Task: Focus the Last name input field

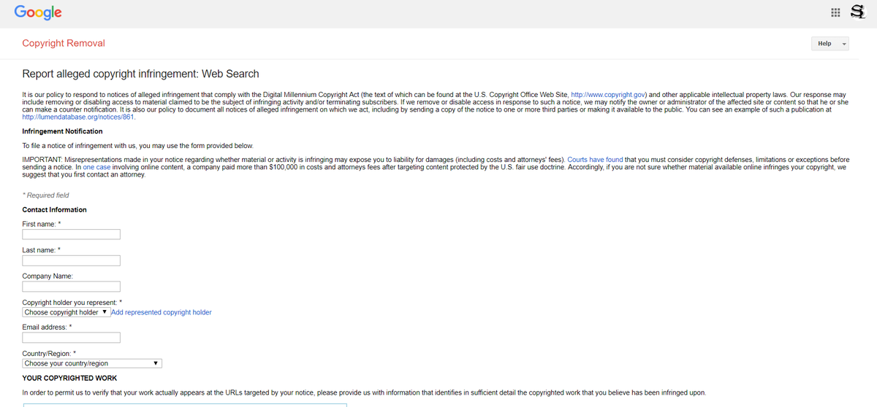Action: pyautogui.click(x=72, y=260)
